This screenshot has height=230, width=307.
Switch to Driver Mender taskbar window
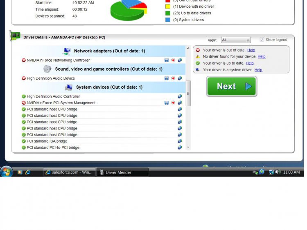pos(122,172)
